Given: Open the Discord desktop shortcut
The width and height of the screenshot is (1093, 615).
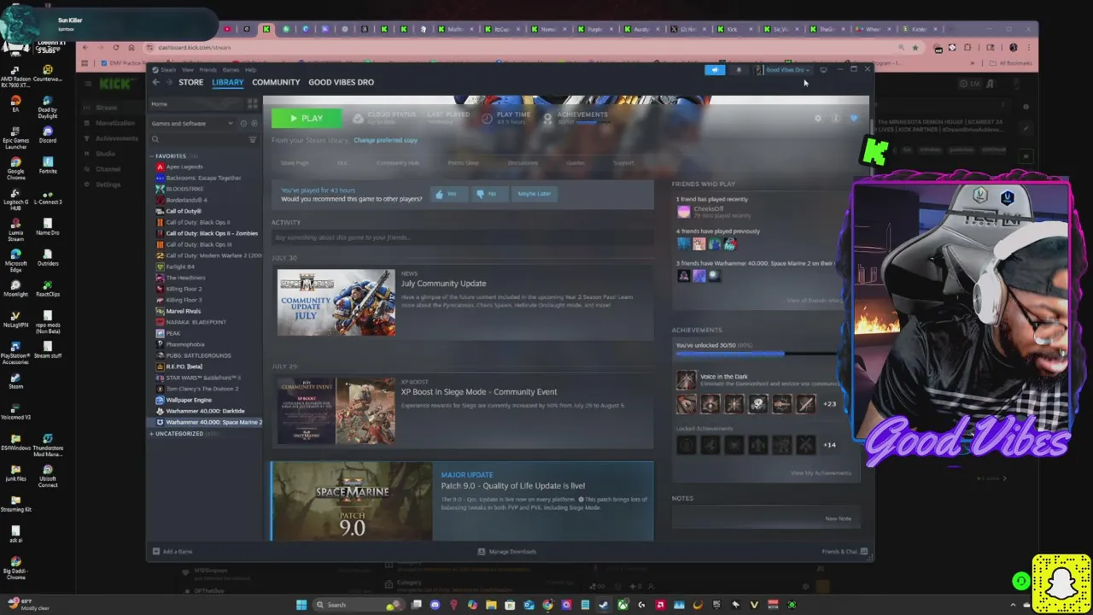Looking at the screenshot, I should tap(48, 134).
